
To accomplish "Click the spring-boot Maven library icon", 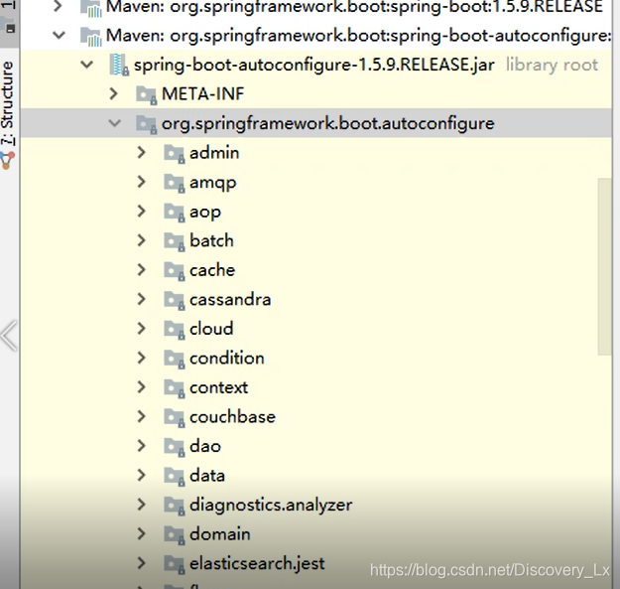I will tap(90, 8).
